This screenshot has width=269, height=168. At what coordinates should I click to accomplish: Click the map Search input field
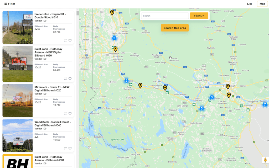coord(165,15)
